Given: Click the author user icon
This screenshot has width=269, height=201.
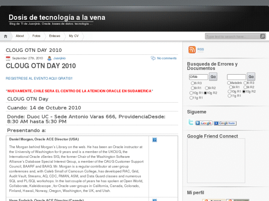Looking at the screenshot, I should tap(50, 58).
